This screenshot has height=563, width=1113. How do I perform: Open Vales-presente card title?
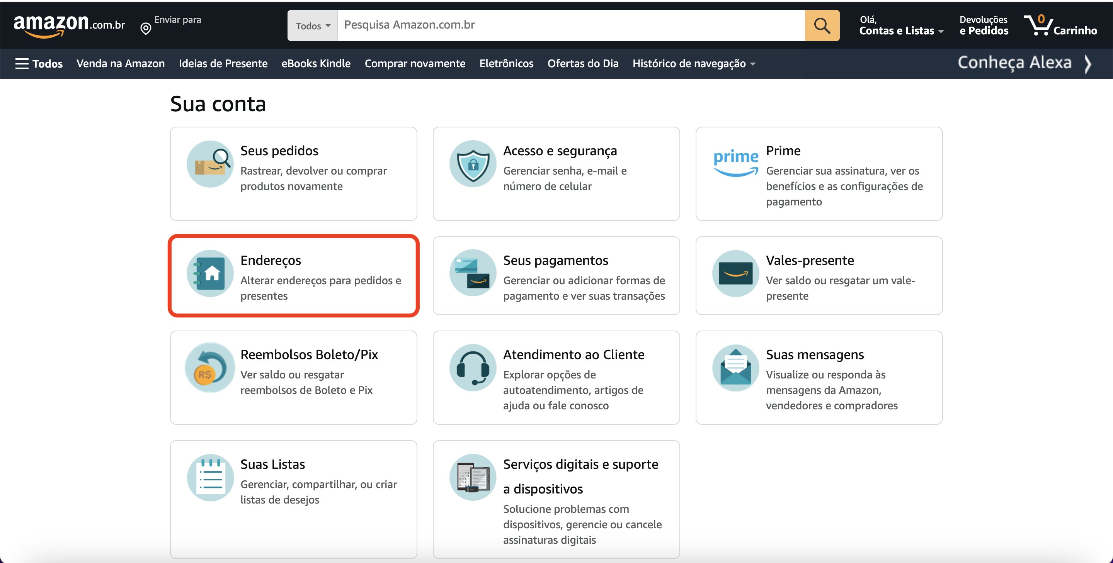click(810, 260)
